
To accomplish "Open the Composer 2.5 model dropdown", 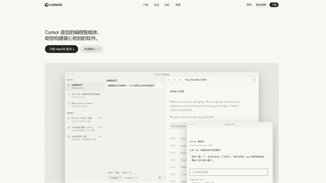I will click(x=131, y=178).
